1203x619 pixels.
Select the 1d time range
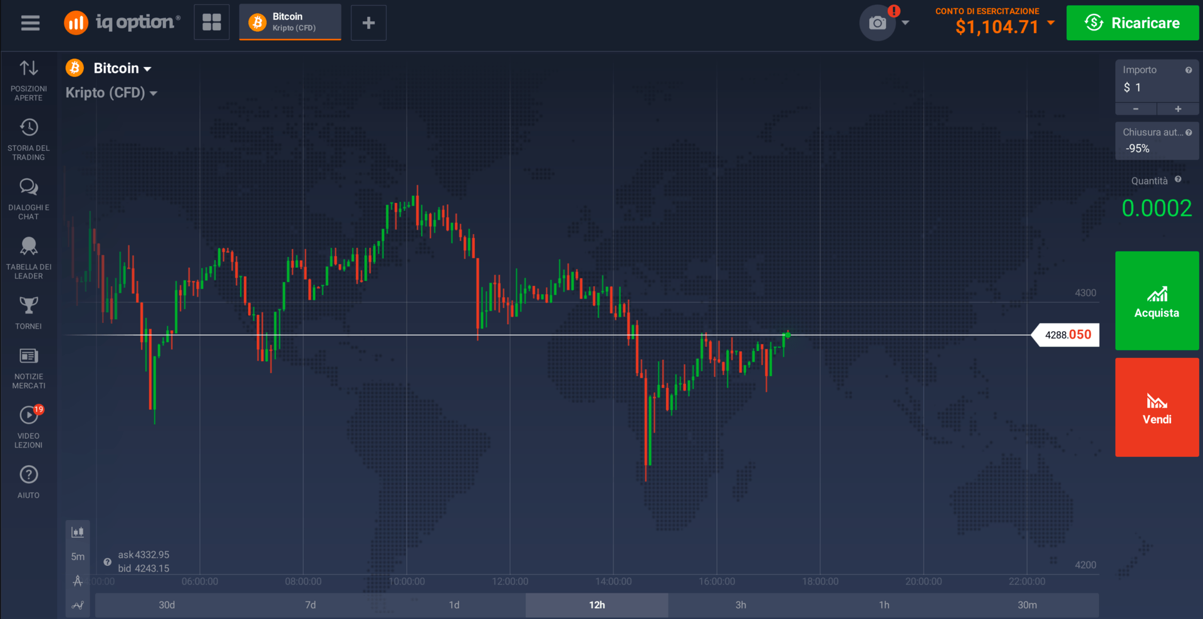[x=454, y=605]
